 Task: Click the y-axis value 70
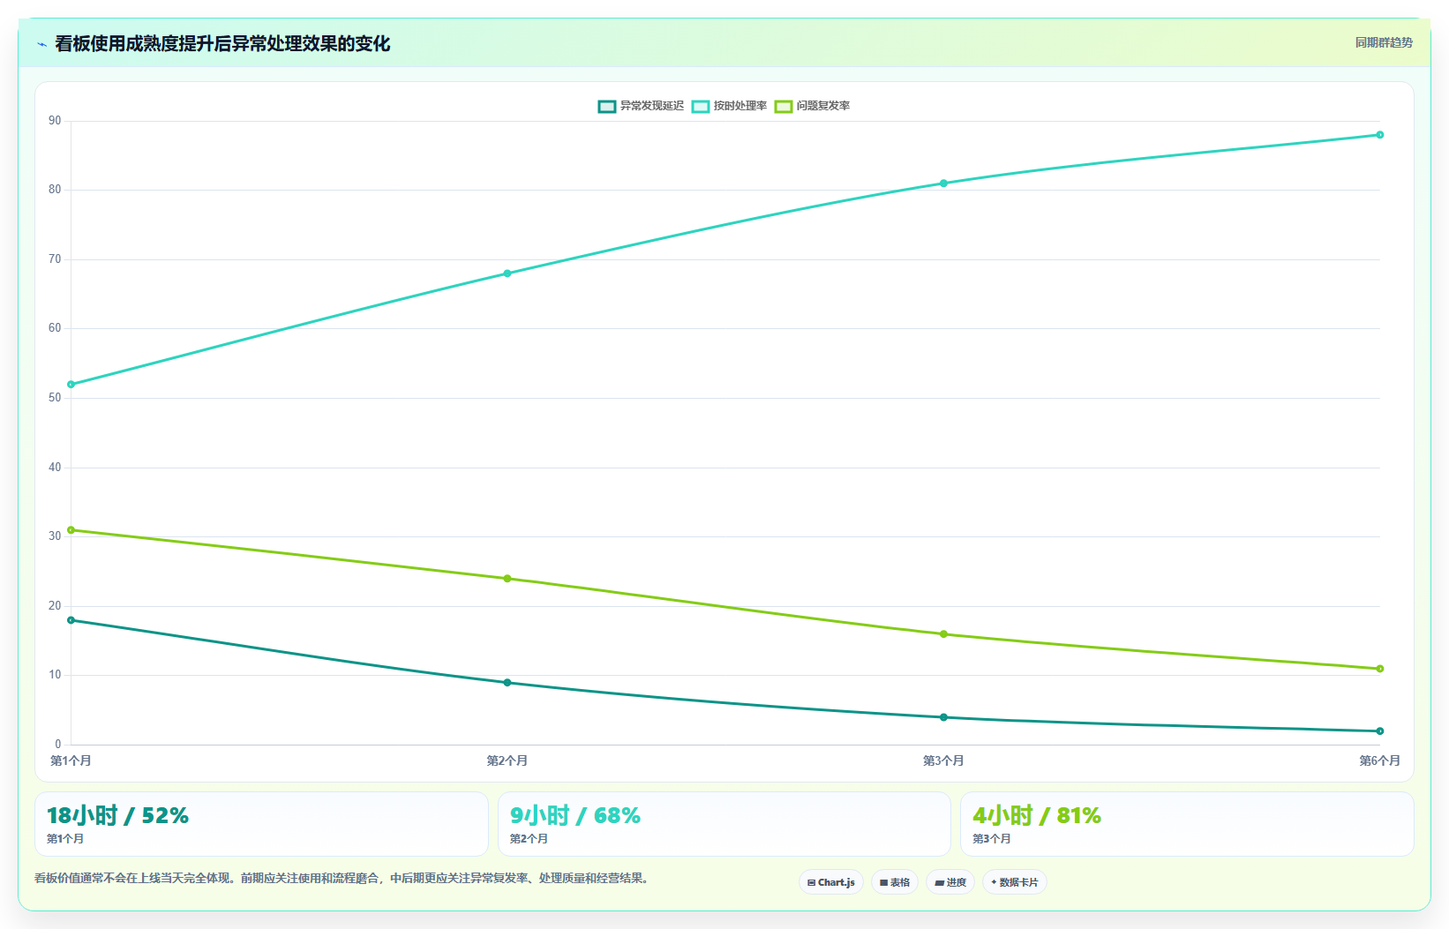(55, 259)
